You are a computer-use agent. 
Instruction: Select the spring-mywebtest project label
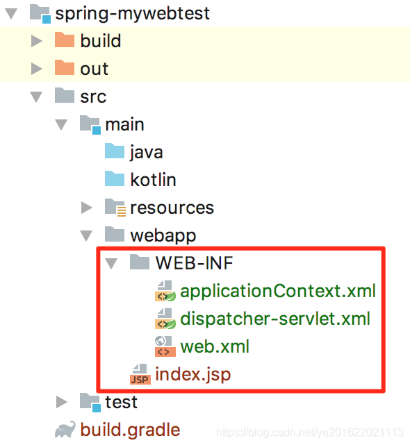coord(133,14)
